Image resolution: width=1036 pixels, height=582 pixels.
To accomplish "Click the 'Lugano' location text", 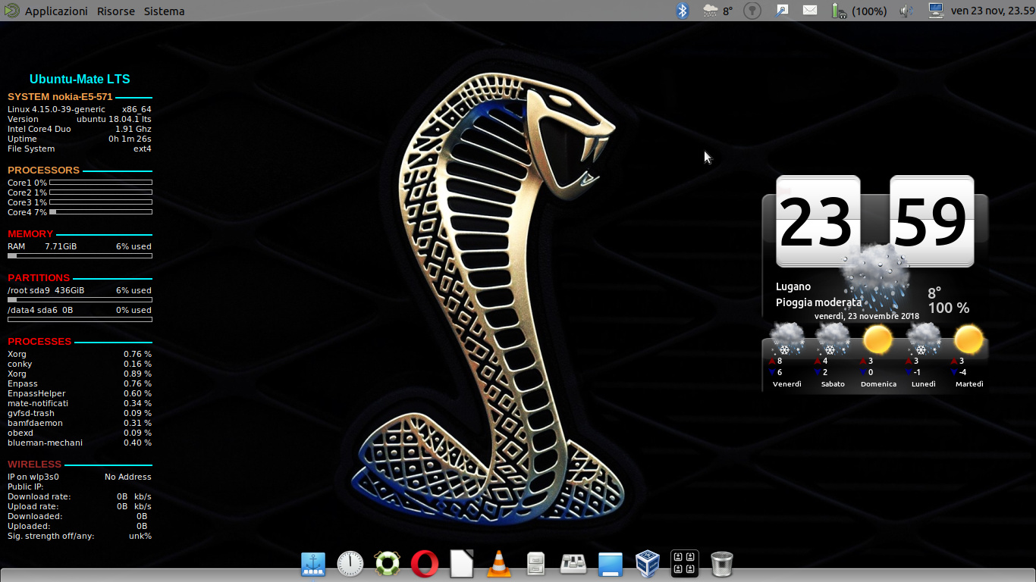I will coord(793,286).
